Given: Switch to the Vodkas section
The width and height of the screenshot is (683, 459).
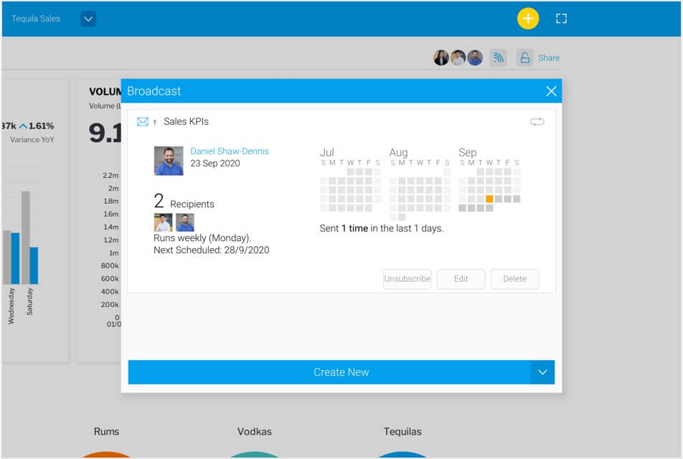Looking at the screenshot, I should tap(255, 432).
